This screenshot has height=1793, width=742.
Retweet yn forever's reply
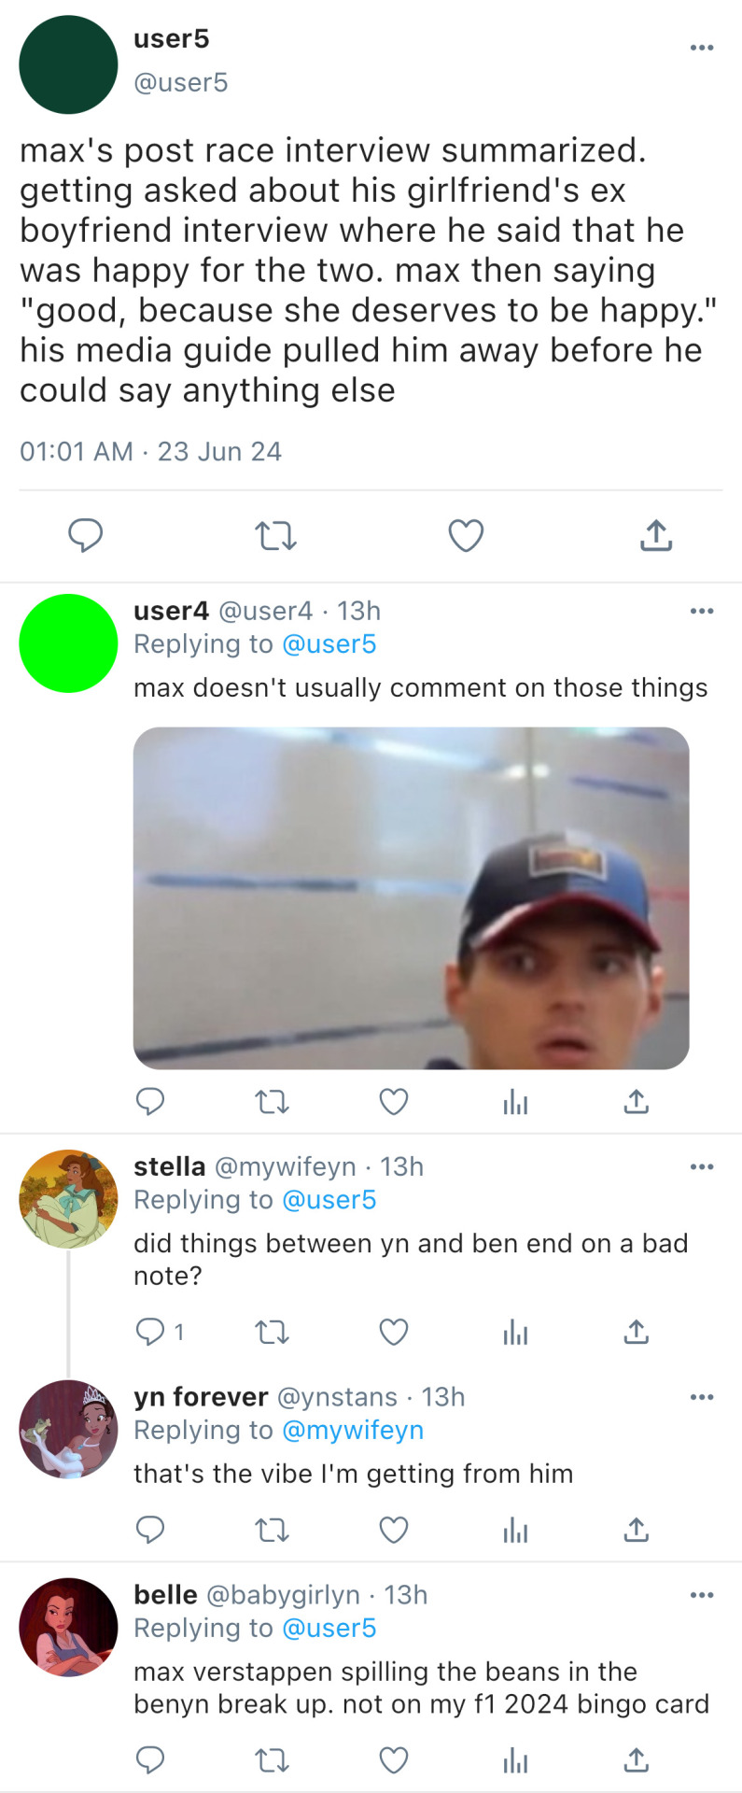273,1530
